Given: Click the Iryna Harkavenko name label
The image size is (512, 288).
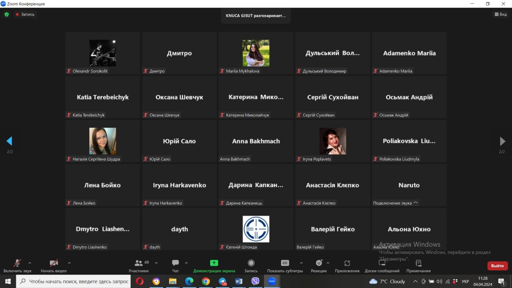Looking at the screenshot, I should click(x=166, y=203).
